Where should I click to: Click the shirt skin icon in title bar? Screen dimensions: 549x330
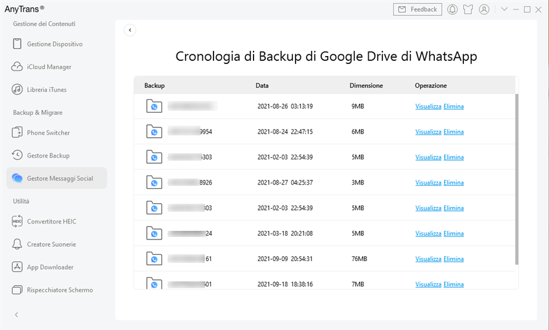point(468,9)
